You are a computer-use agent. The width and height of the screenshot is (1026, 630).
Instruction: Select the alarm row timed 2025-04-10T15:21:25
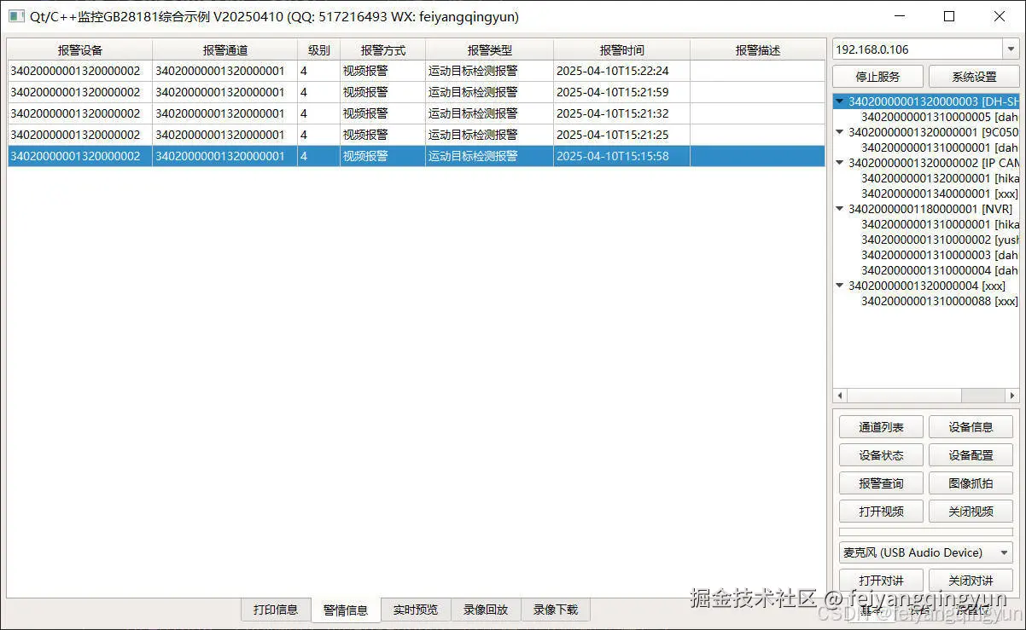coord(417,135)
